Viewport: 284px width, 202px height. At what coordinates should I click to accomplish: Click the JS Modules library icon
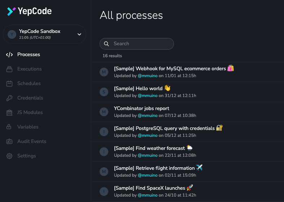[9, 113]
